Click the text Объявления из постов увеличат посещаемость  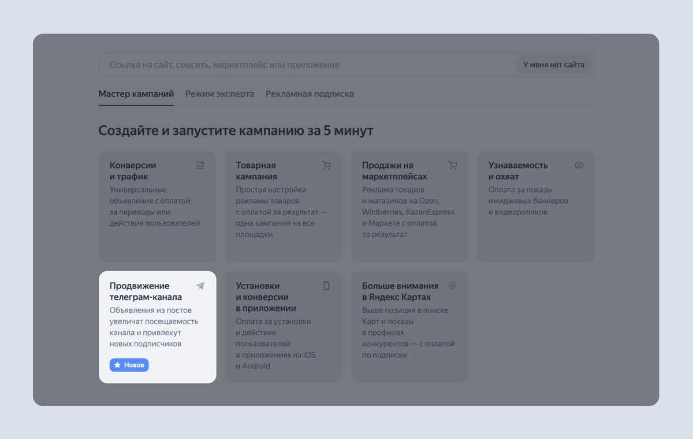[154, 327]
